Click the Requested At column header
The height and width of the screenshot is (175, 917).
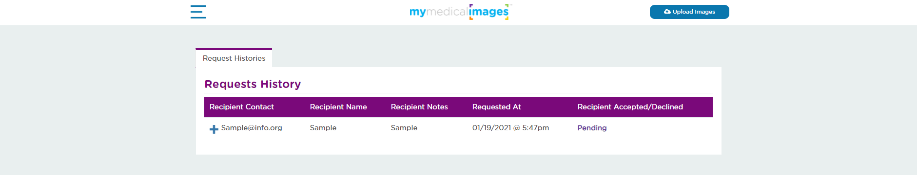(496, 107)
